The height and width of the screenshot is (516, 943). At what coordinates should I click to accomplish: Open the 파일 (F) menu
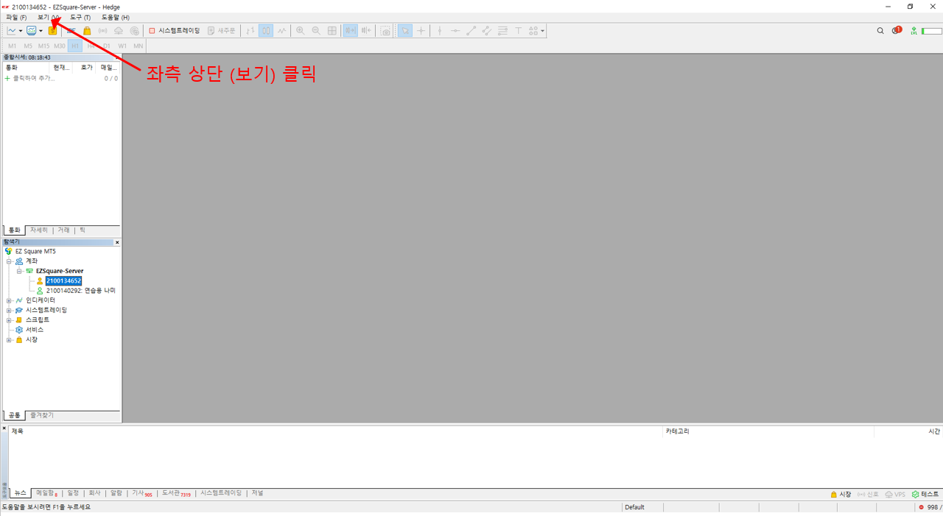point(16,17)
